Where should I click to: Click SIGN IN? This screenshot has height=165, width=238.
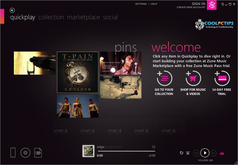pyautogui.click(x=198, y=4)
